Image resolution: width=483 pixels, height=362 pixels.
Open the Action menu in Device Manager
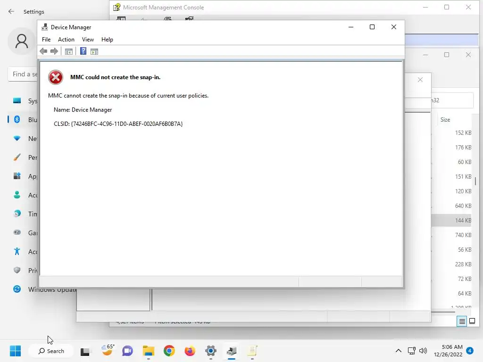coord(66,40)
